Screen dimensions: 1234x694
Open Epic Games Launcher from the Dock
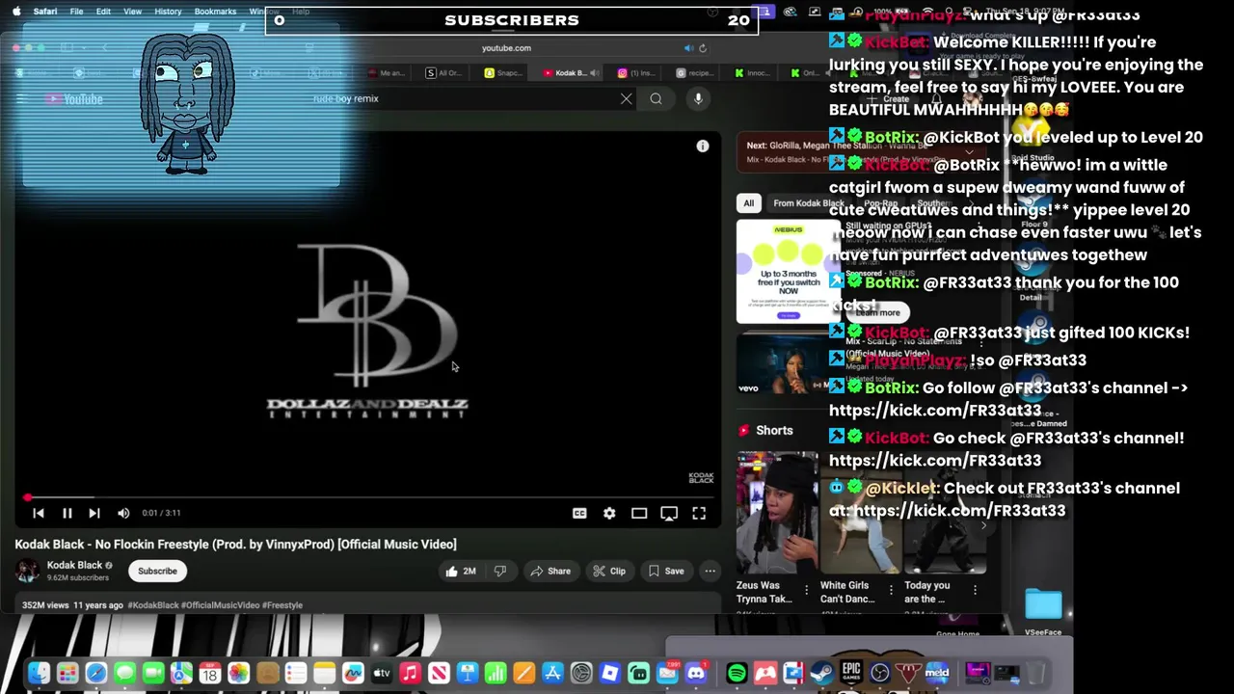point(851,673)
